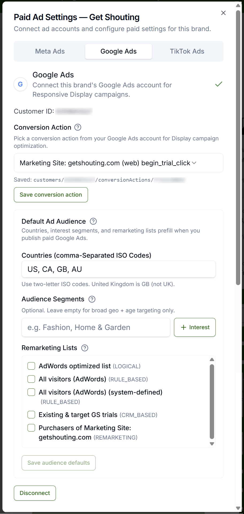Click remarketing list scrollbar down arrow

coord(212,444)
